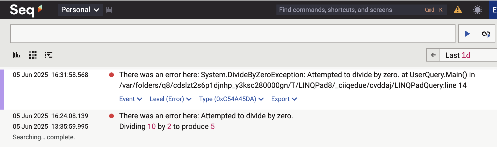Save the workspace with the floppy icon
The image size is (497, 147).
tap(109, 10)
